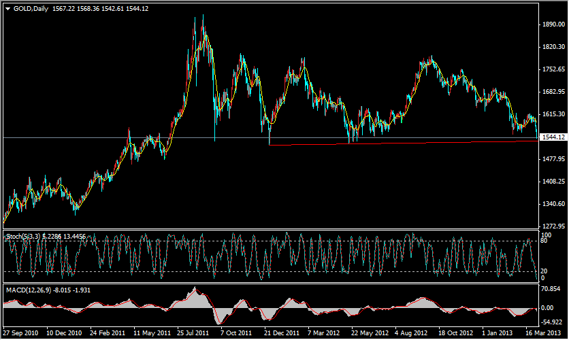
Task: Click the 1890.00 price axis label
Action: 554,24
